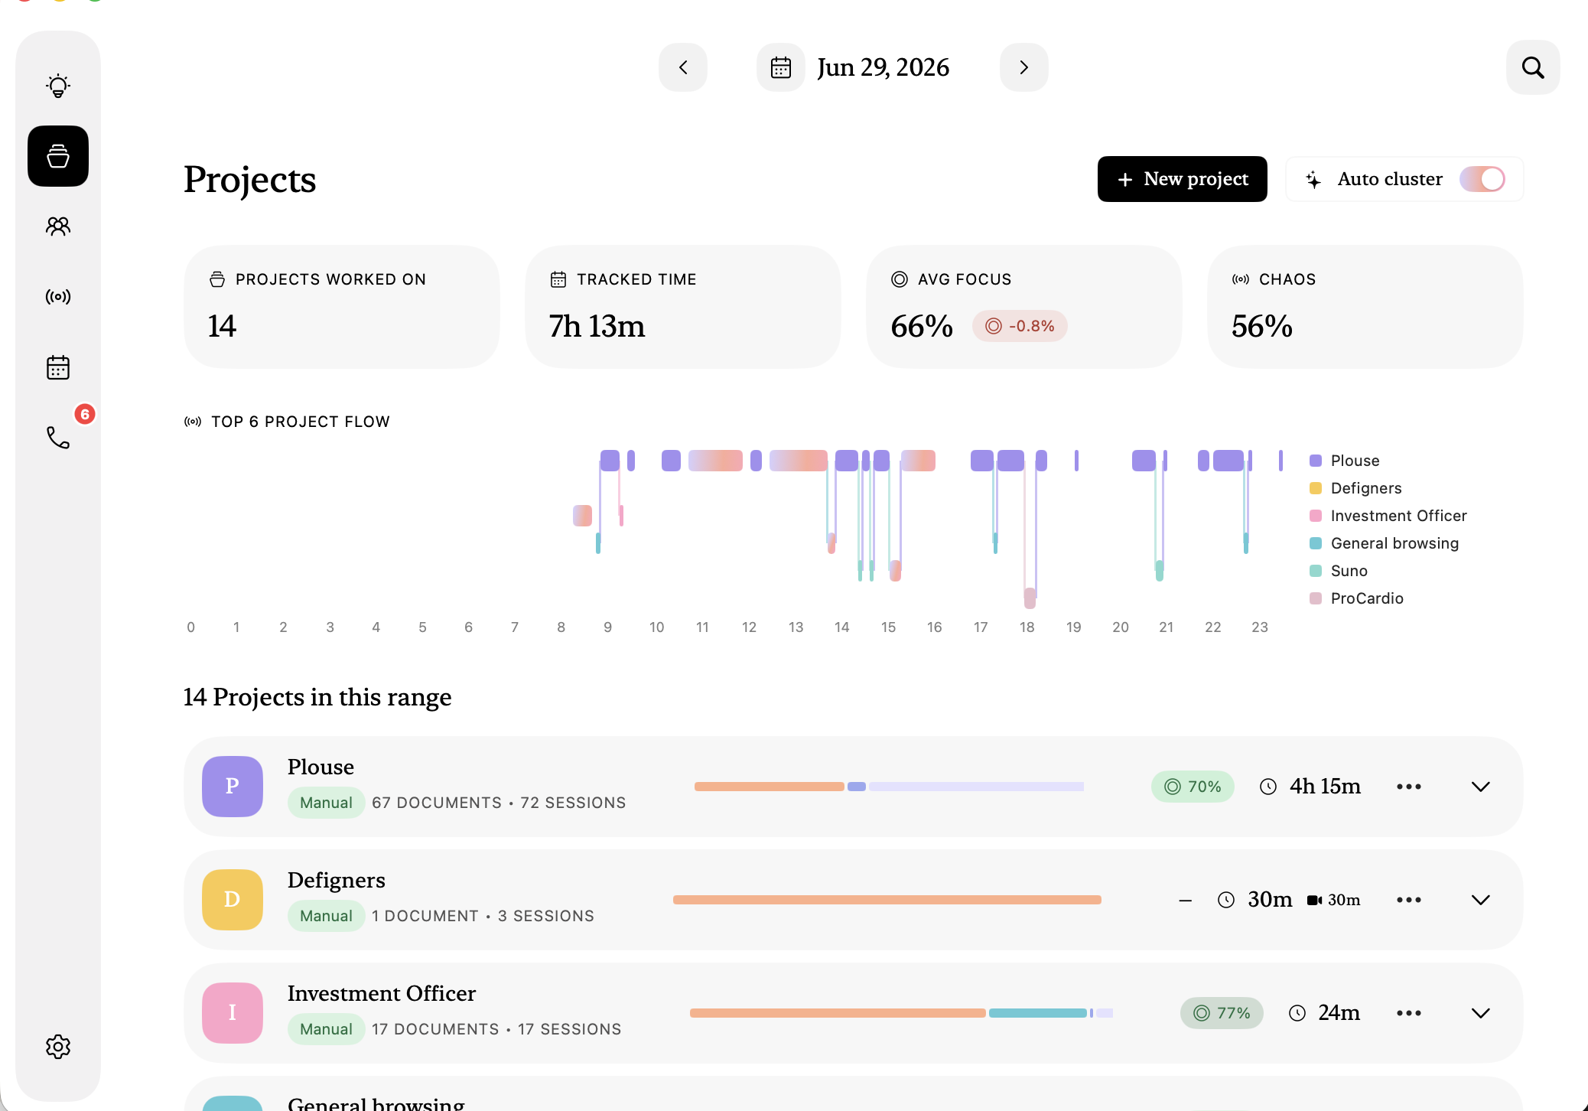Screen dimensions: 1588x1111
Task: Click the -0.8% focus change badge
Action: (x=1020, y=326)
